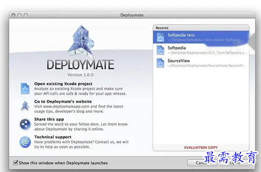The height and width of the screenshot is (172, 261).
Task: Click the Deploymate logo above the title
Action: tap(81, 41)
